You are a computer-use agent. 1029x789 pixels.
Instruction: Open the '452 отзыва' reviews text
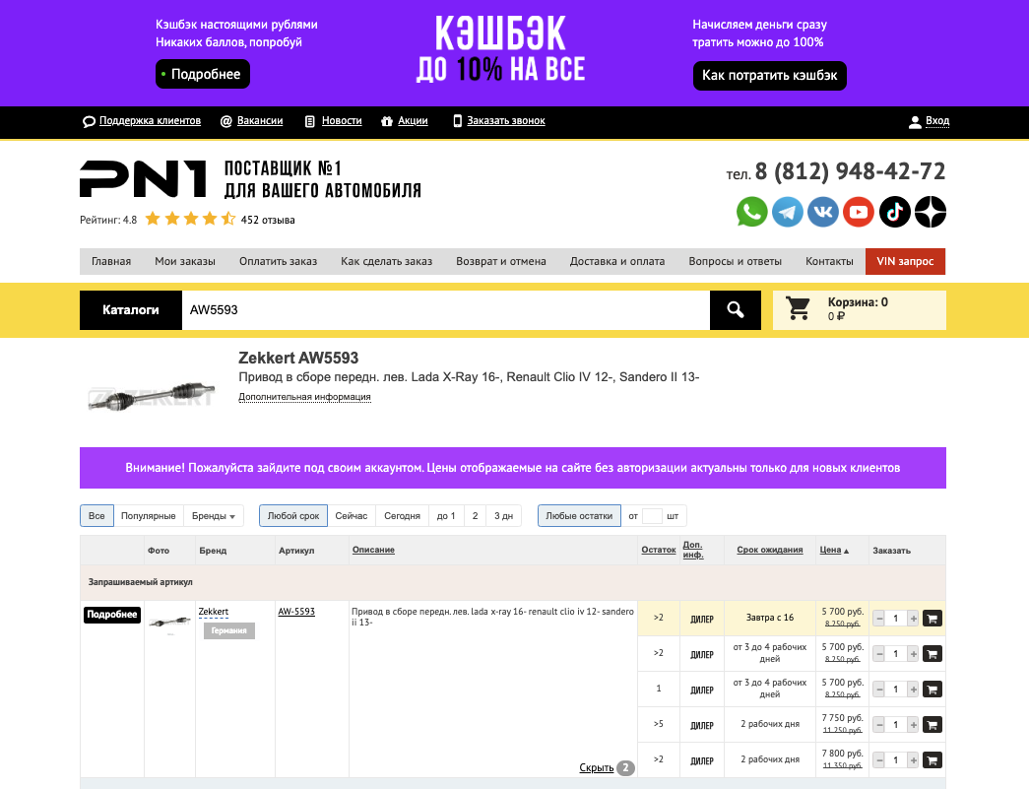coord(268,220)
